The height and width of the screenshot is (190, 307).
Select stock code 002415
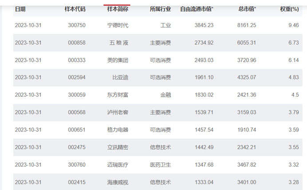77,182
